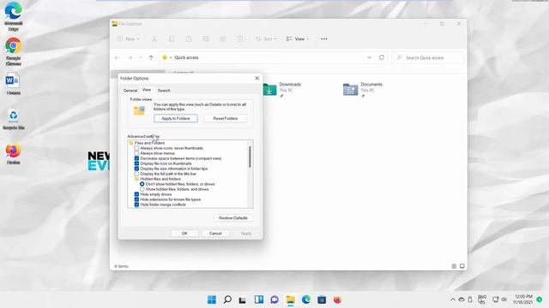Click the Cut icon in File Explorer toolbar

[x=154, y=38]
